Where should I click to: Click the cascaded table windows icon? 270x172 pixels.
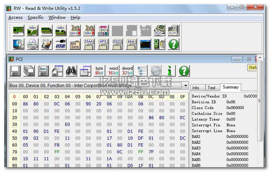tap(86, 71)
